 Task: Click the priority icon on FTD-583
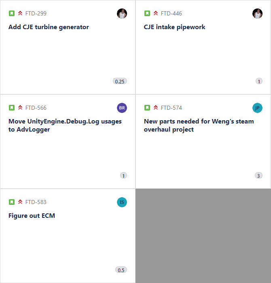click(20, 202)
